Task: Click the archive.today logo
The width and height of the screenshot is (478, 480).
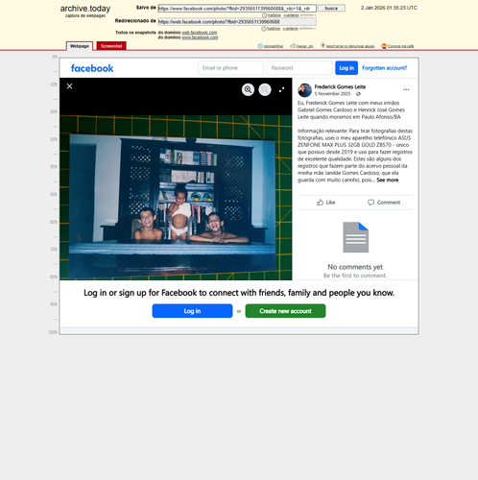Action: click(85, 9)
